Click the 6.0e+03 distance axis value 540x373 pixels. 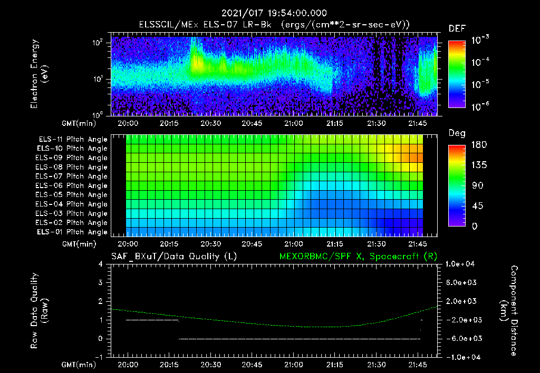coord(461,282)
